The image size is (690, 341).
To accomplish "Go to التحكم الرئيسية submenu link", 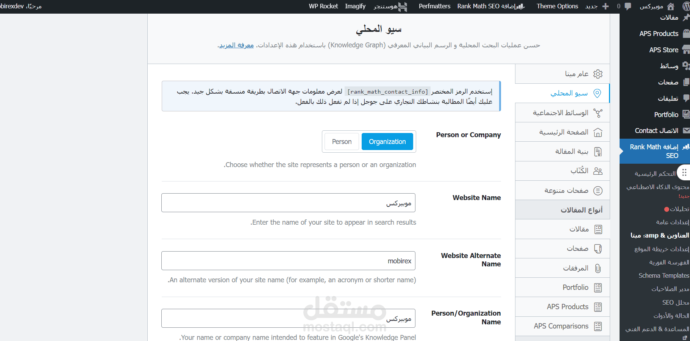I will point(655,174).
